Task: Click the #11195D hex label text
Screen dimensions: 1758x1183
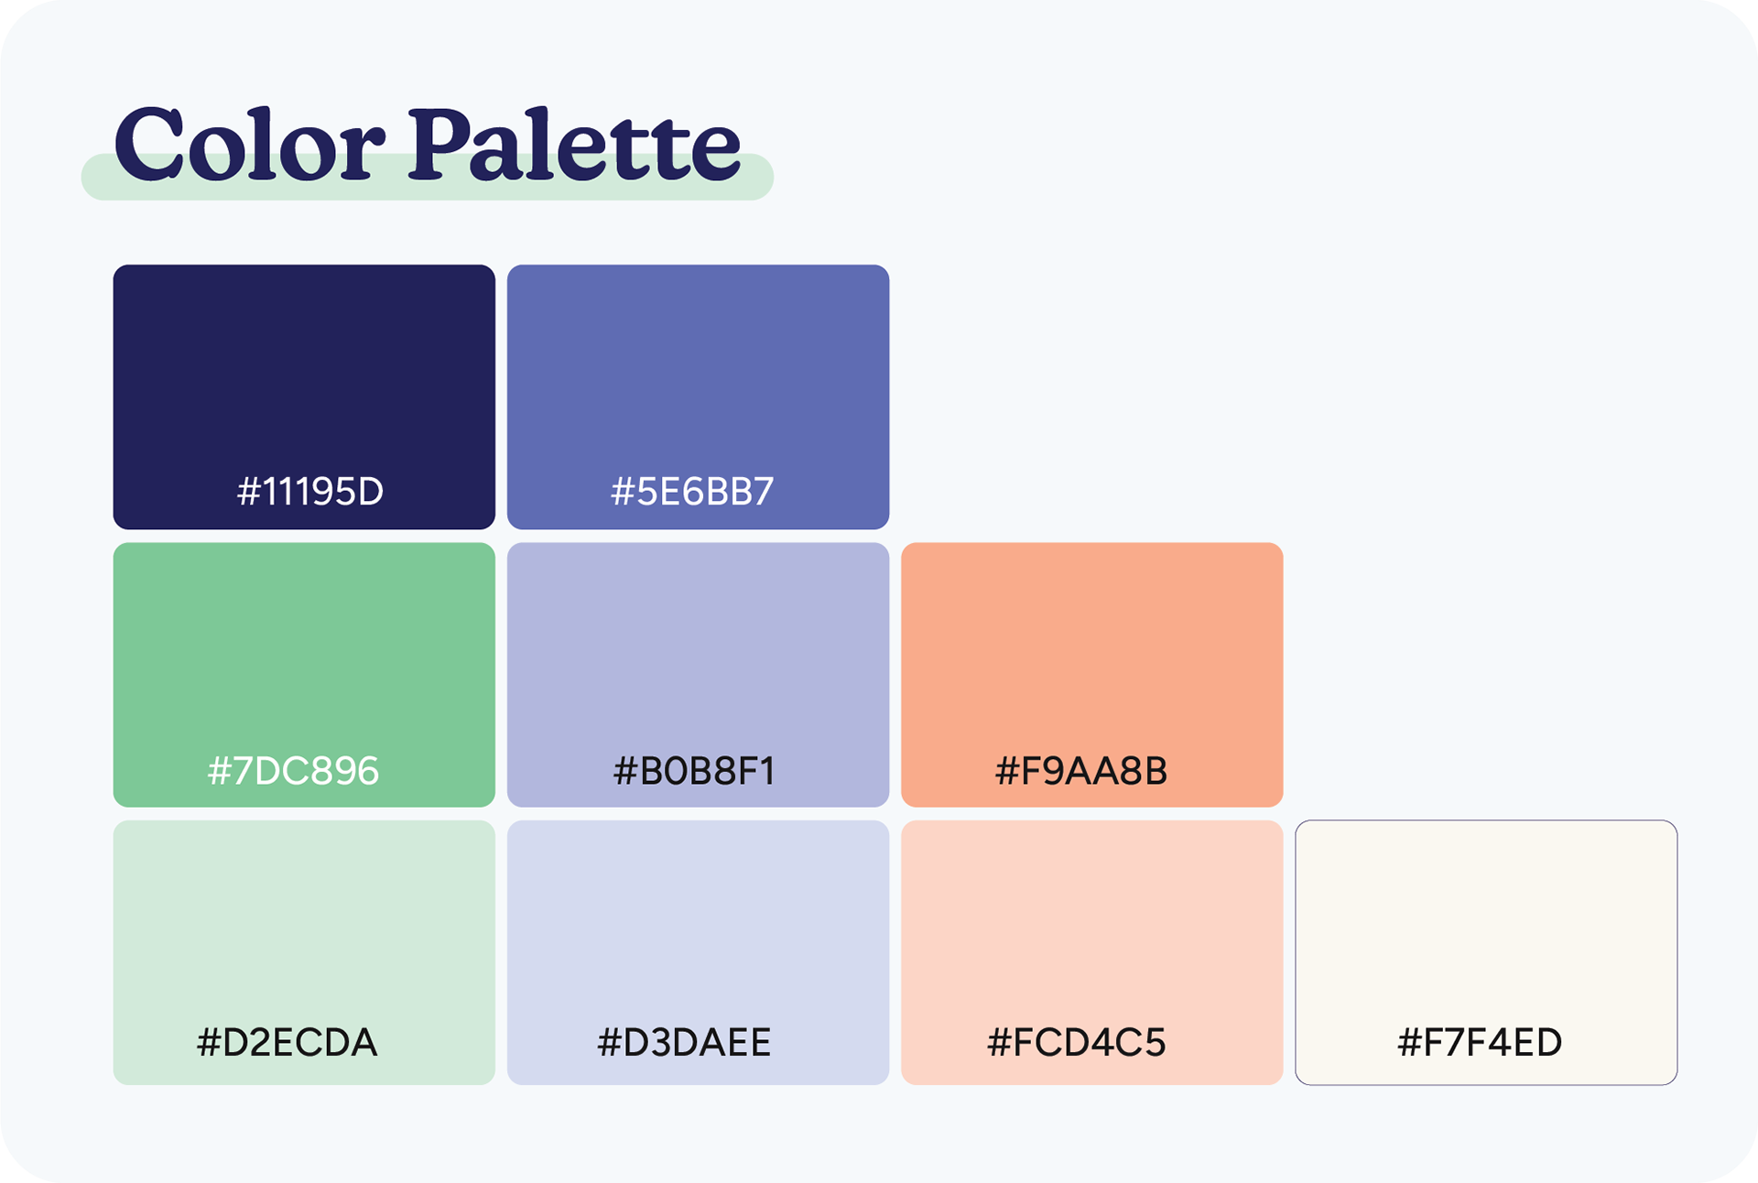Action: [310, 492]
